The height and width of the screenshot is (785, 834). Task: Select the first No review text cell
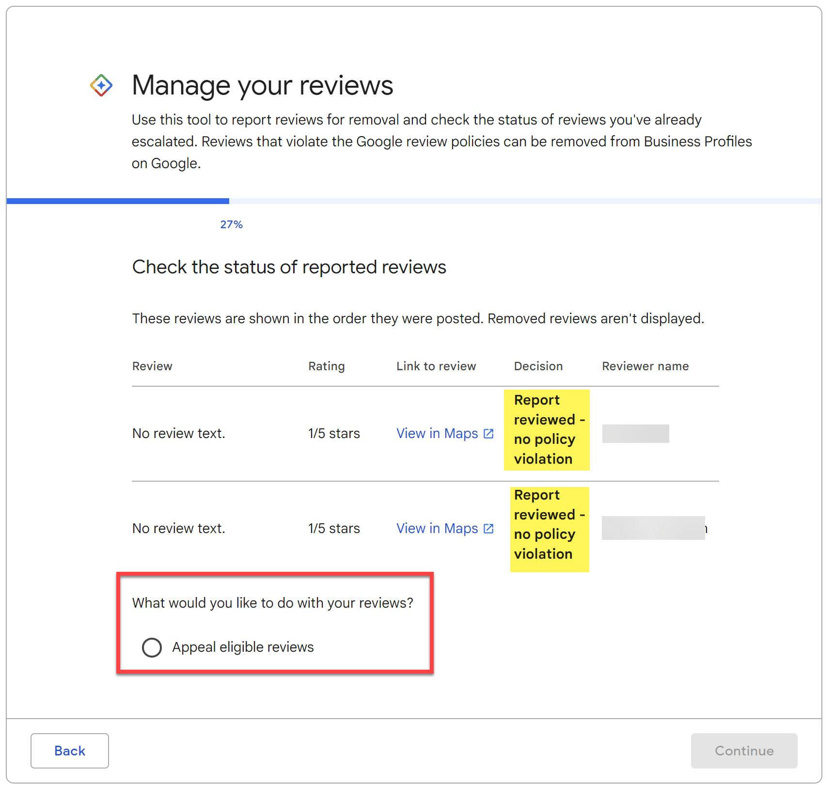pyautogui.click(x=178, y=433)
